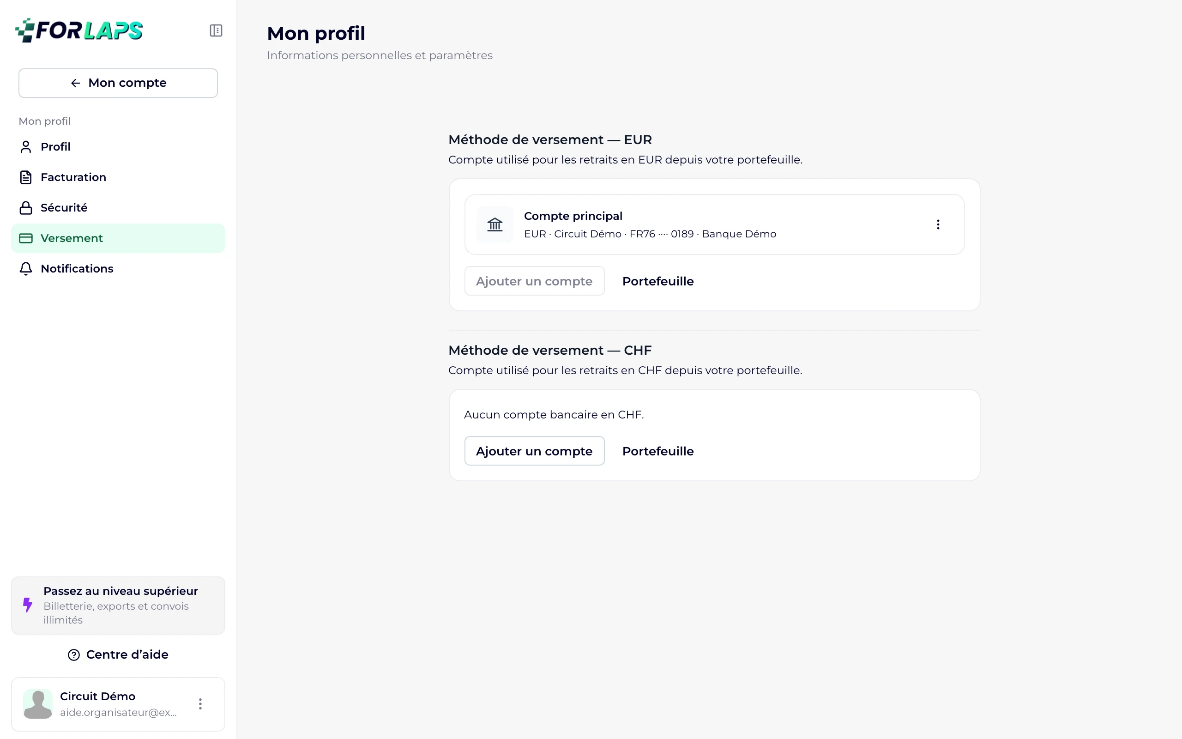Click the Mon profil sidebar section label

pos(44,121)
